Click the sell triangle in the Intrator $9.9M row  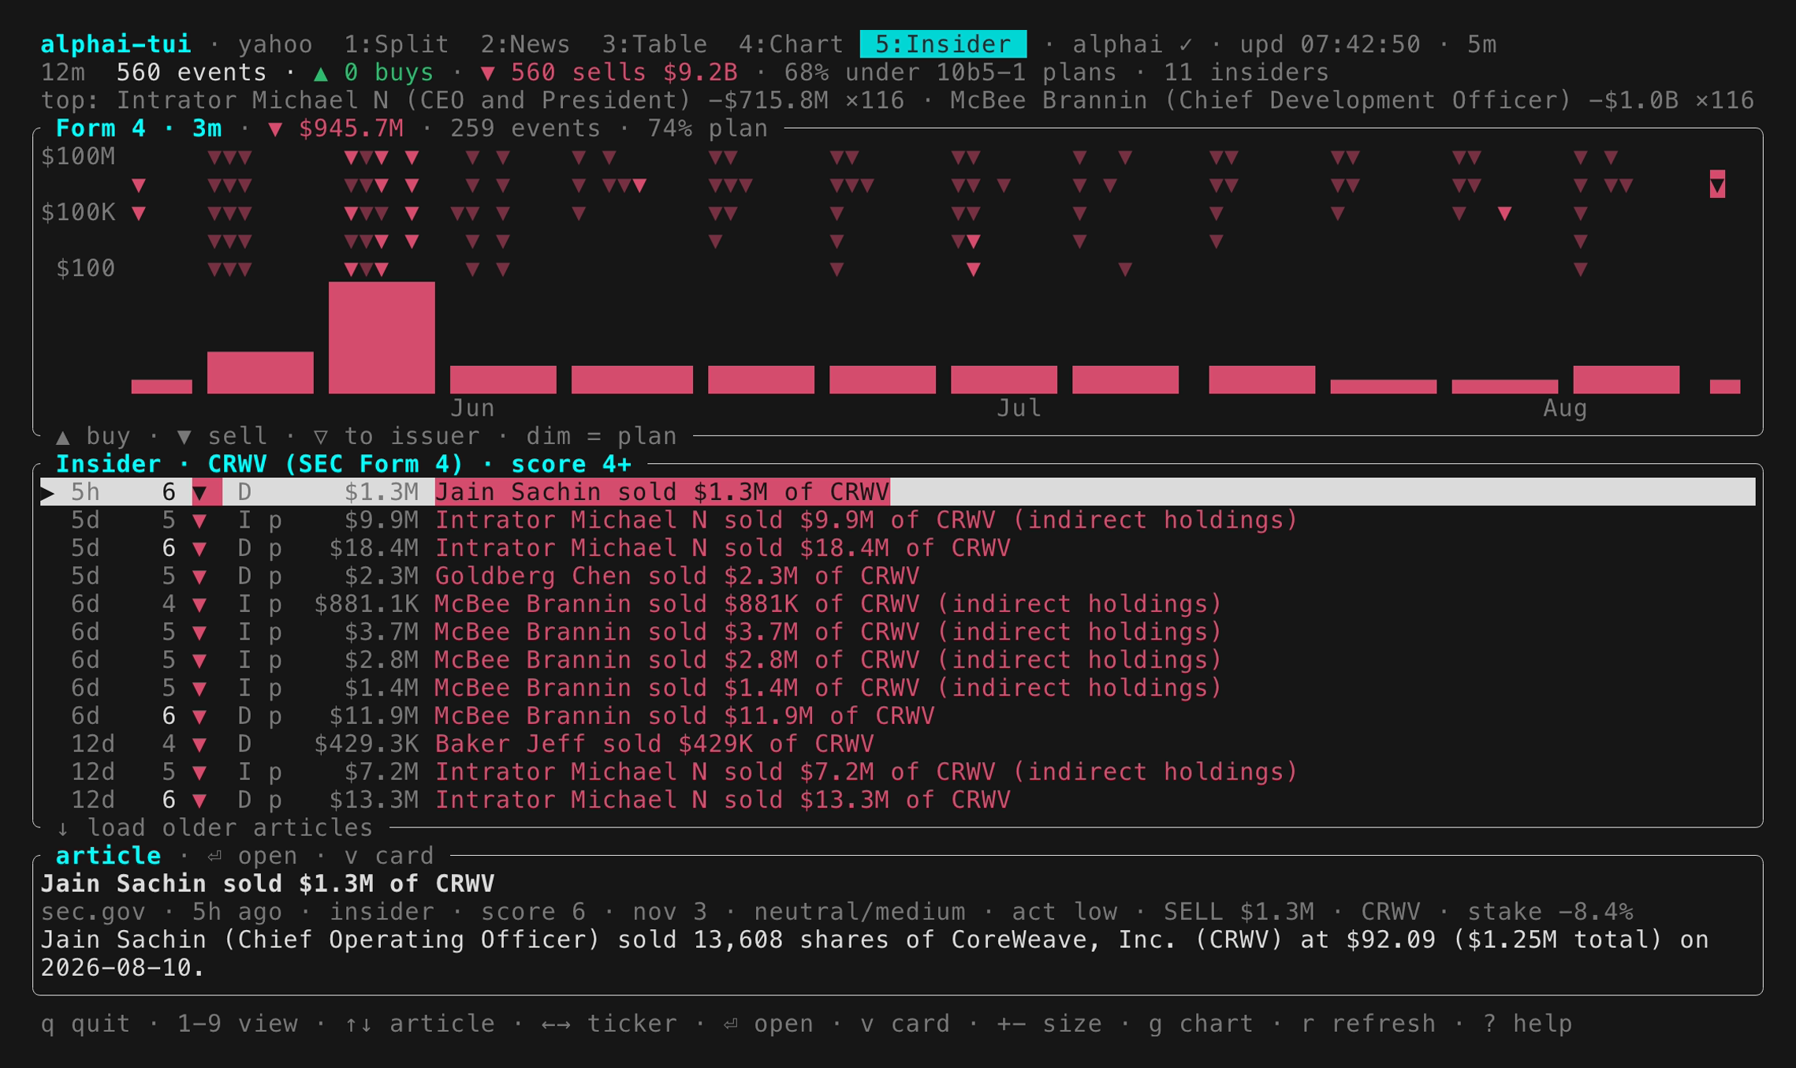[200, 521]
